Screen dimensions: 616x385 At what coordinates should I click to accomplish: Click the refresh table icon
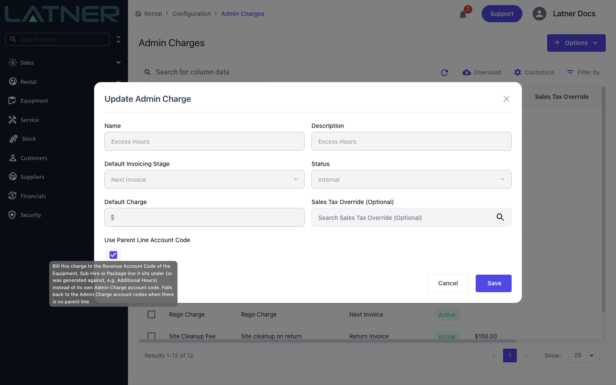[x=444, y=73]
